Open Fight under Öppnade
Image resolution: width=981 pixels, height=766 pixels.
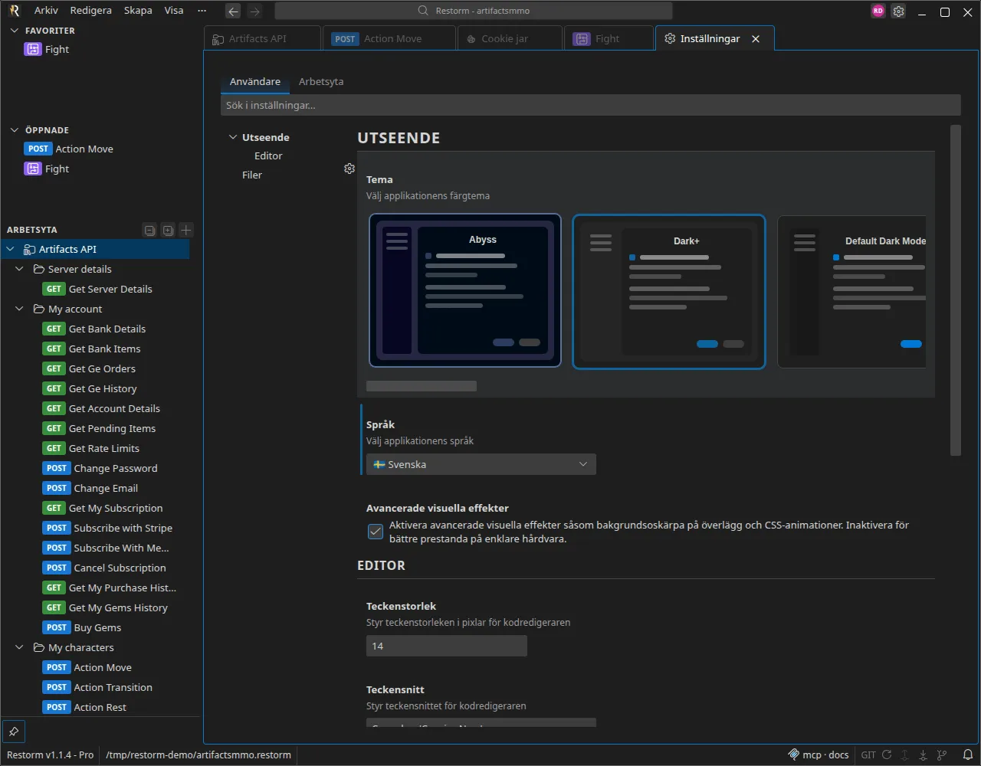[x=48, y=169]
